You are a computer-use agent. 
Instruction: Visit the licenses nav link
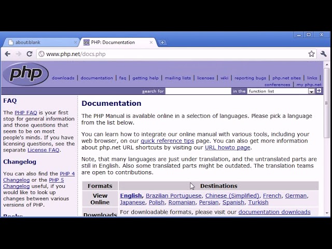tap(206, 78)
